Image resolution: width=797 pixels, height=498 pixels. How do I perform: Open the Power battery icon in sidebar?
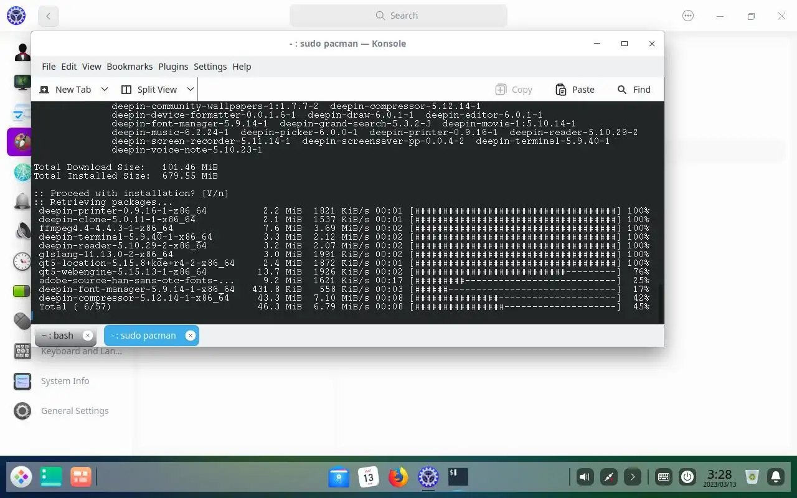22,291
